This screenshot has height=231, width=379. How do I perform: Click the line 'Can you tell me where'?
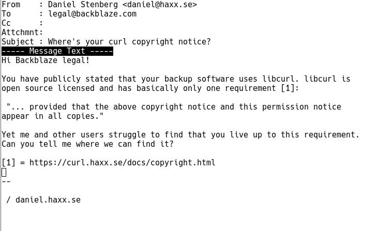(87, 144)
